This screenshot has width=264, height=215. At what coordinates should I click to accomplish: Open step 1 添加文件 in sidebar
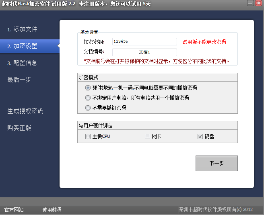pyautogui.click(x=22, y=29)
